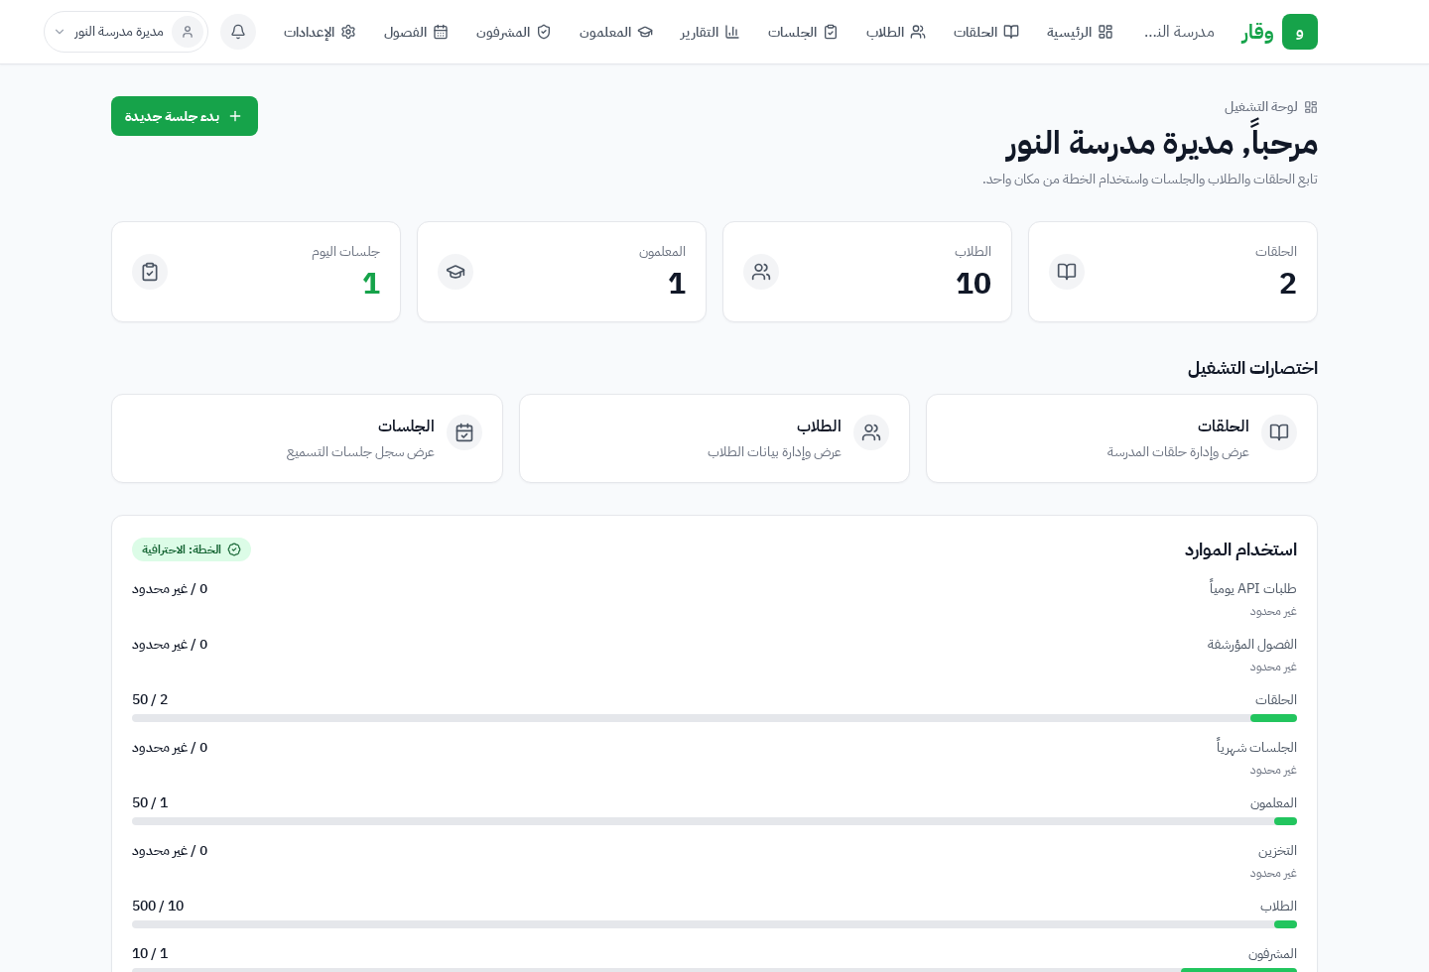This screenshot has width=1429, height=972.
Task: Click the جلسات اليوم green value 1
Action: [x=371, y=284]
